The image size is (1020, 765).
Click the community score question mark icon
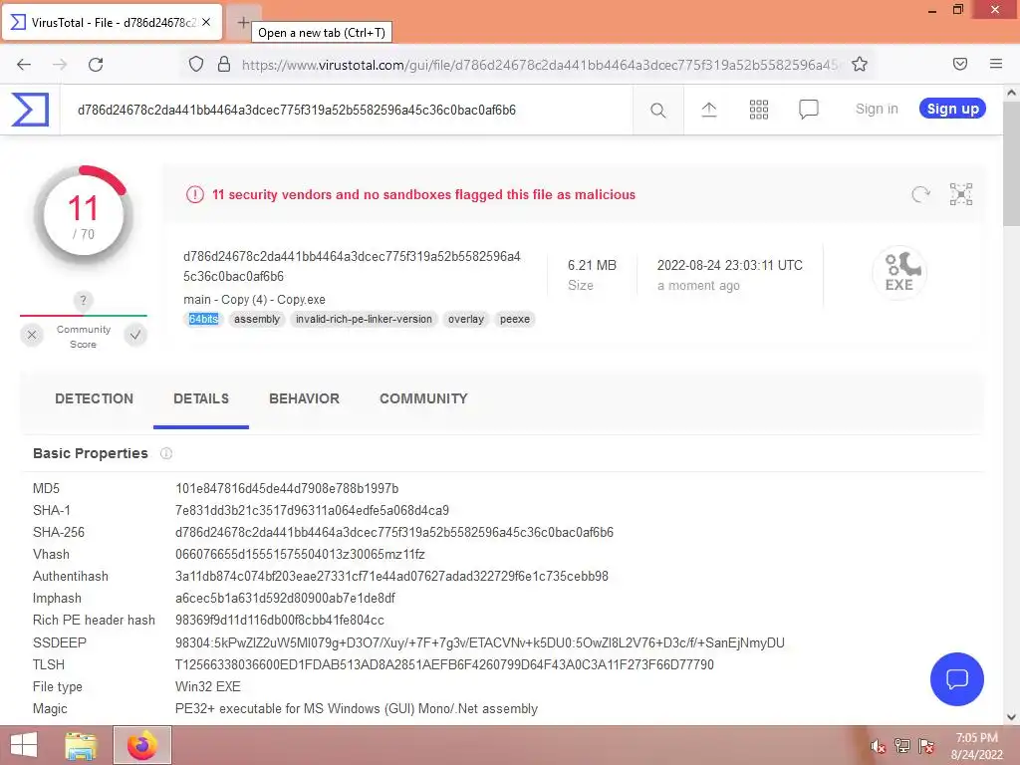[x=83, y=301]
